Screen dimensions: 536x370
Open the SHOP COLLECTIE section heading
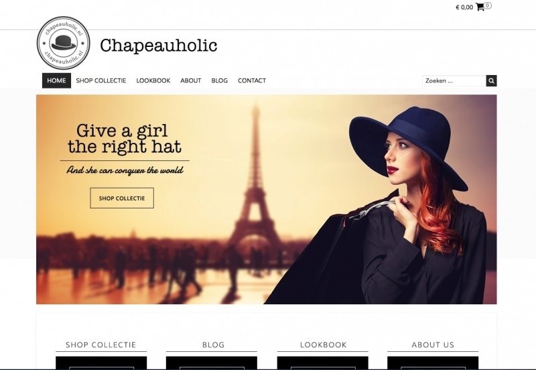[x=101, y=345]
